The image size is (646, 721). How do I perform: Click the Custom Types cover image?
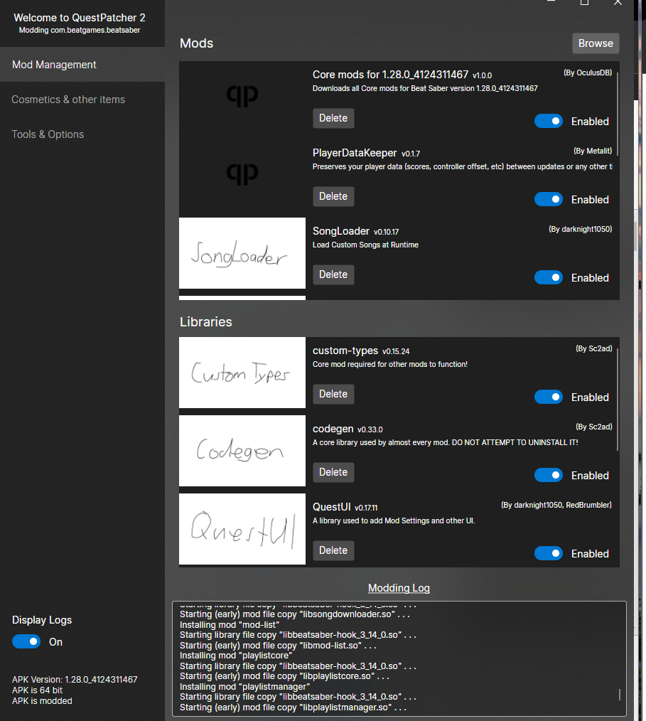pos(242,373)
